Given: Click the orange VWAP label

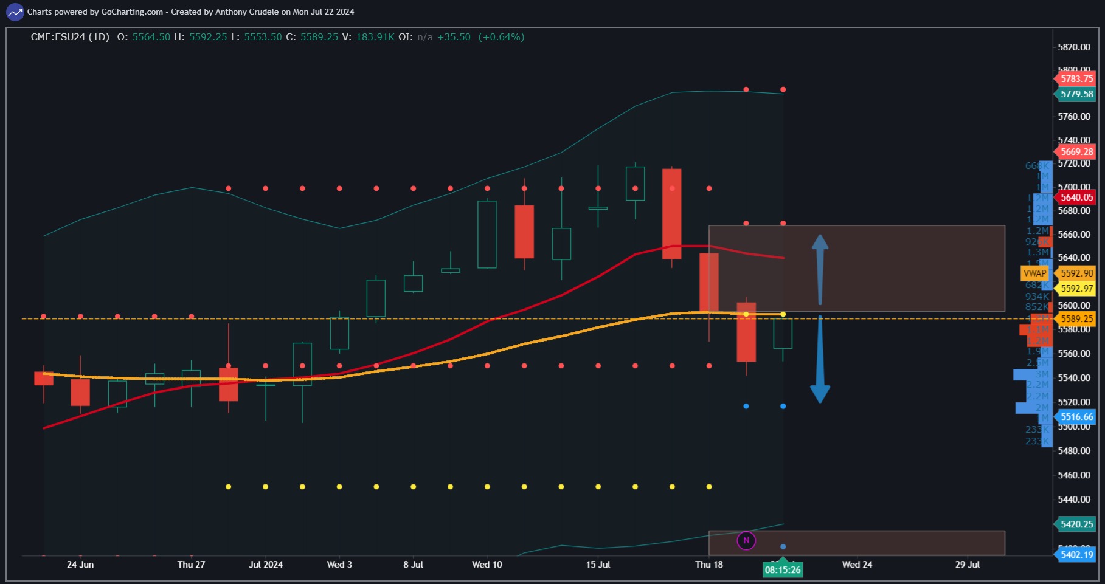Looking at the screenshot, I should [1035, 273].
